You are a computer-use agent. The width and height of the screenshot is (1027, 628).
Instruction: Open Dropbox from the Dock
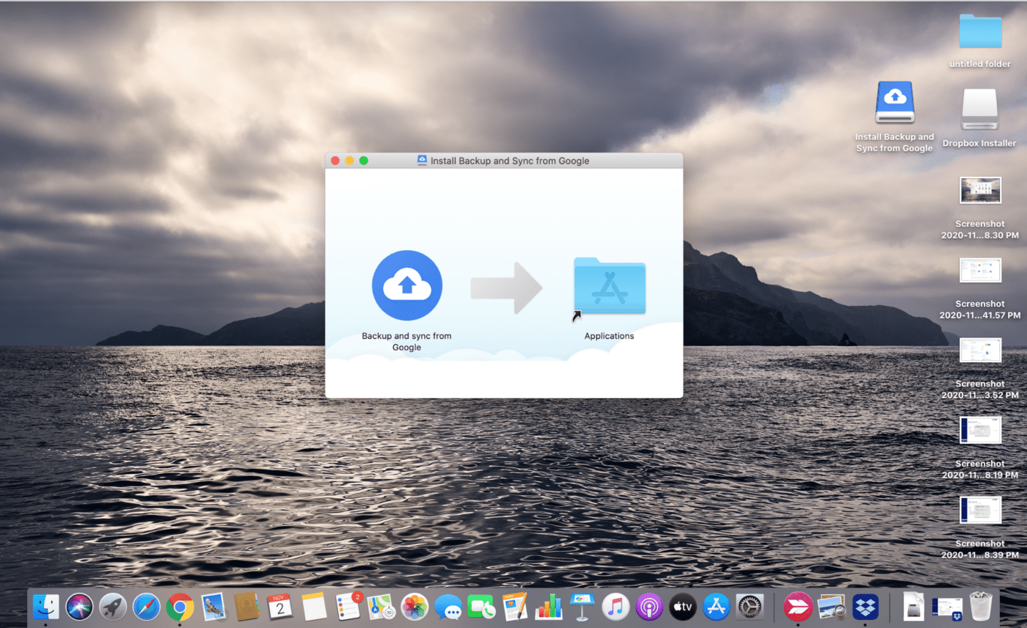coord(865,607)
